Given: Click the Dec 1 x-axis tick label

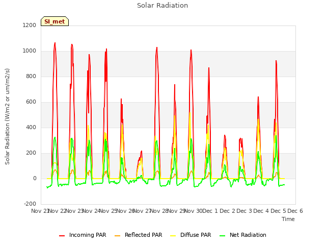Looking at the screenshot, I should coord(210,211).
